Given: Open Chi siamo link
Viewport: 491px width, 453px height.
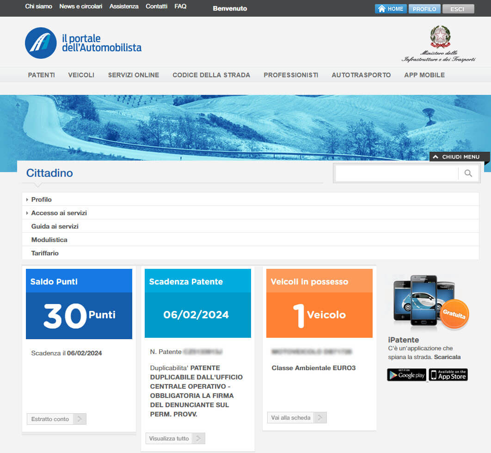Looking at the screenshot, I should [x=38, y=6].
